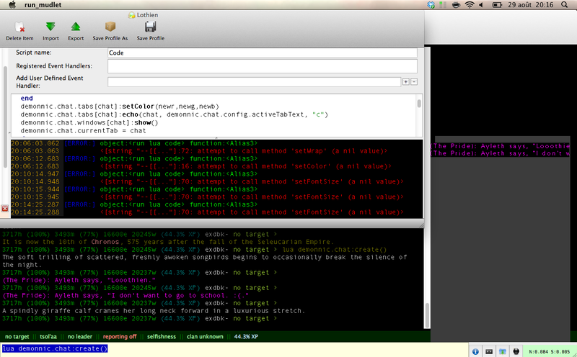Click the blue info icon near command line
This screenshot has height=357, width=577.
click(x=475, y=351)
